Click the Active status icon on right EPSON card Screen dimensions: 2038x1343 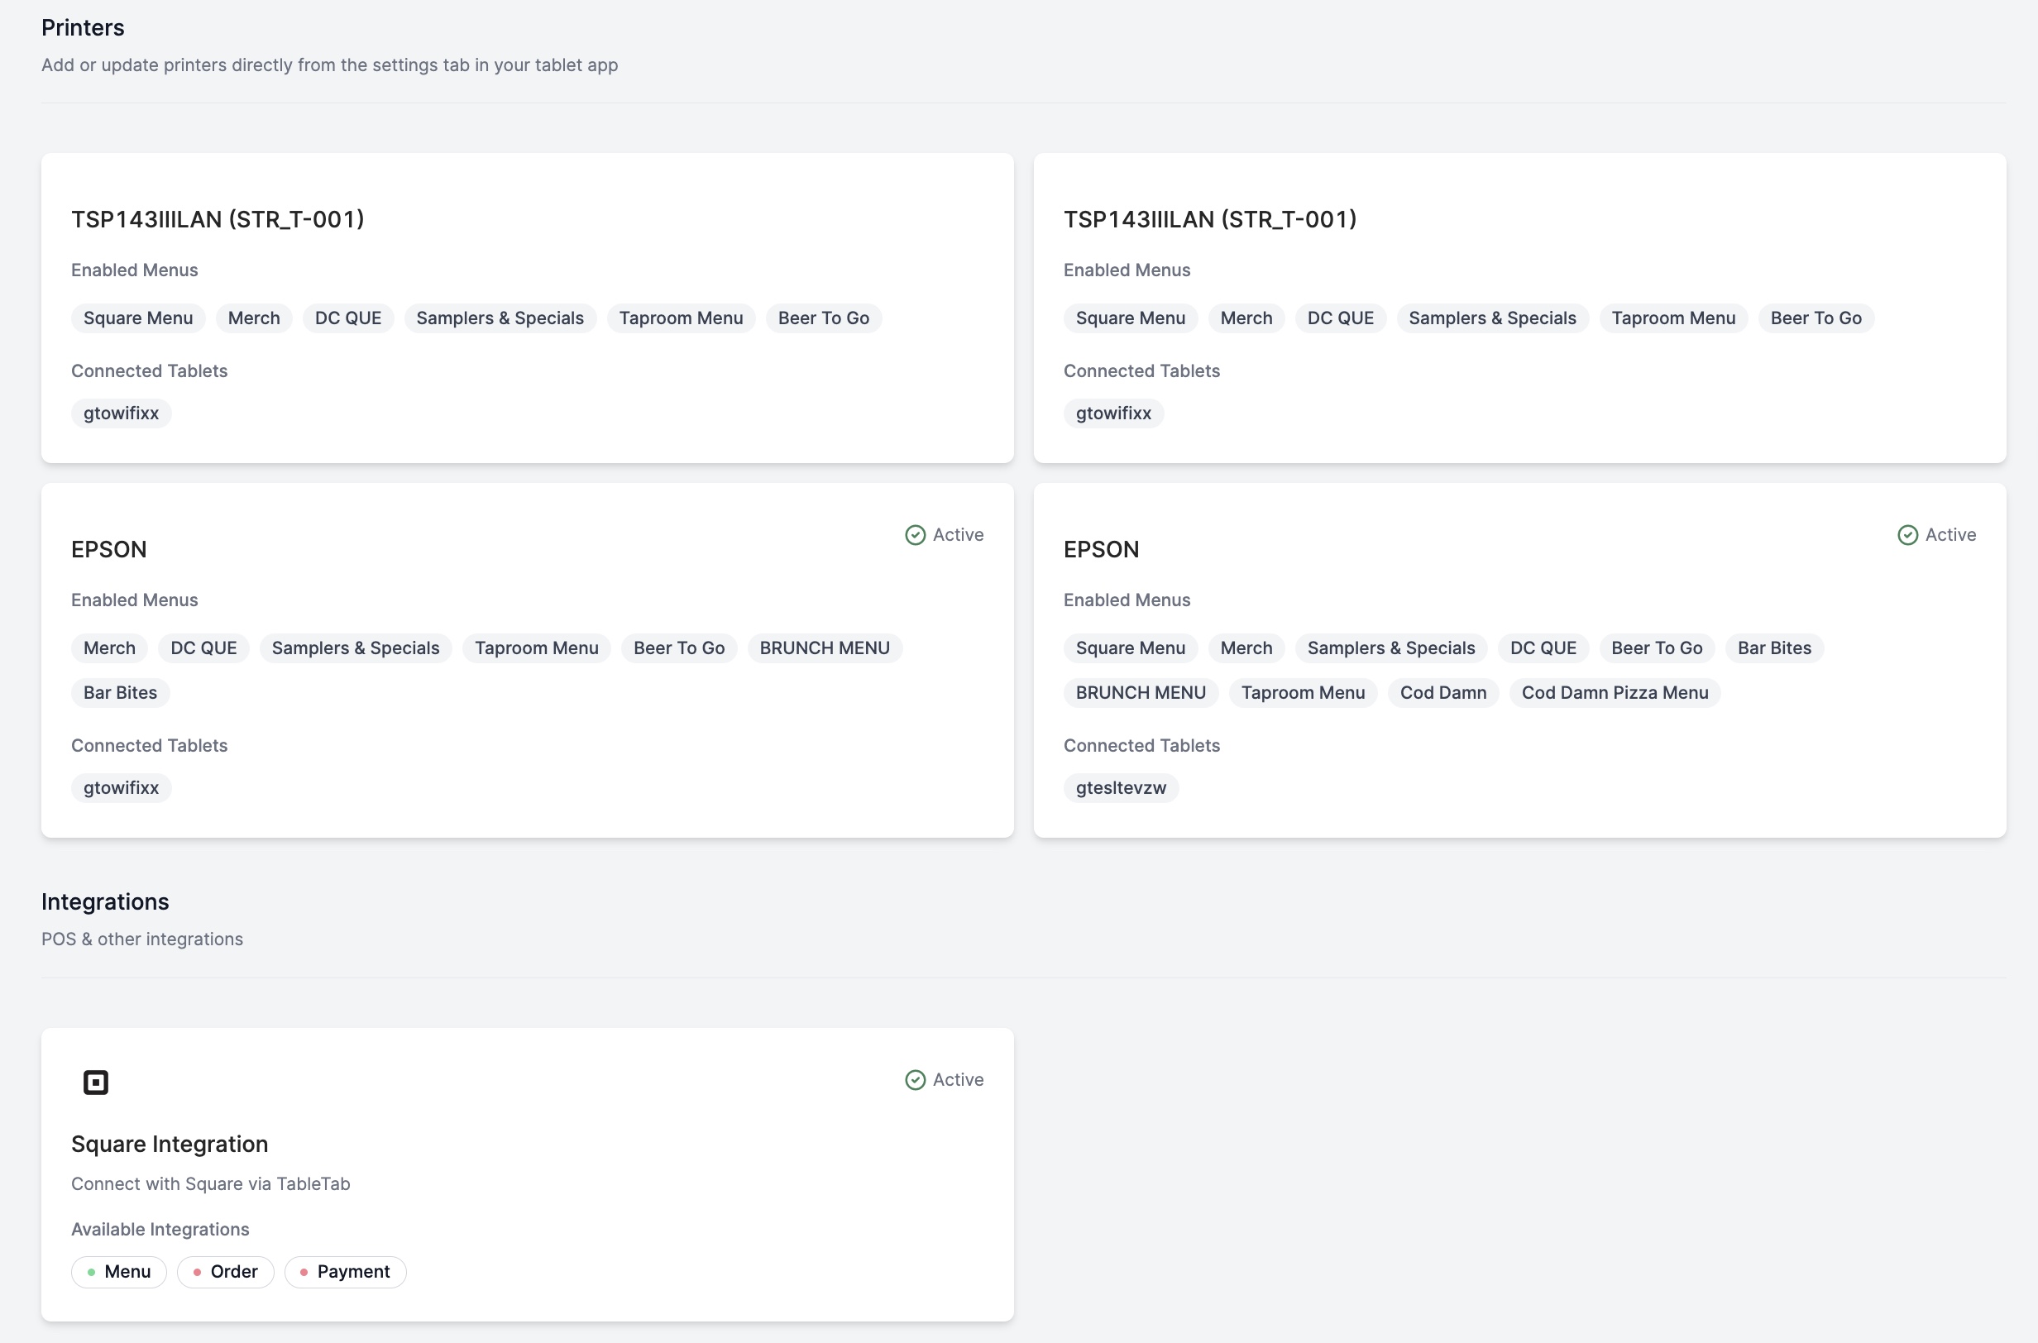pyautogui.click(x=1907, y=534)
